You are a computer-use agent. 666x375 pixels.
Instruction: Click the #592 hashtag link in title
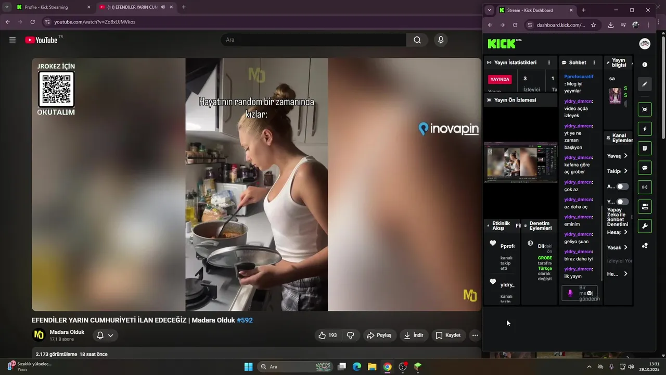click(245, 320)
